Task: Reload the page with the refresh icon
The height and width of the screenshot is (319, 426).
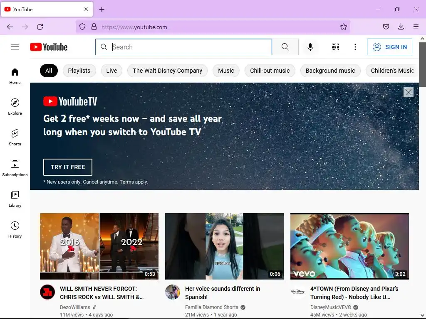Action: [x=40, y=27]
